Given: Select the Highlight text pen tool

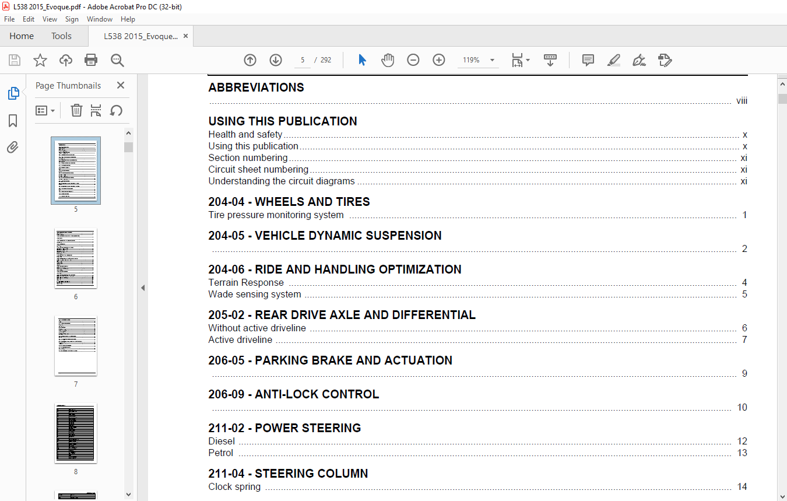Looking at the screenshot, I should (x=614, y=60).
